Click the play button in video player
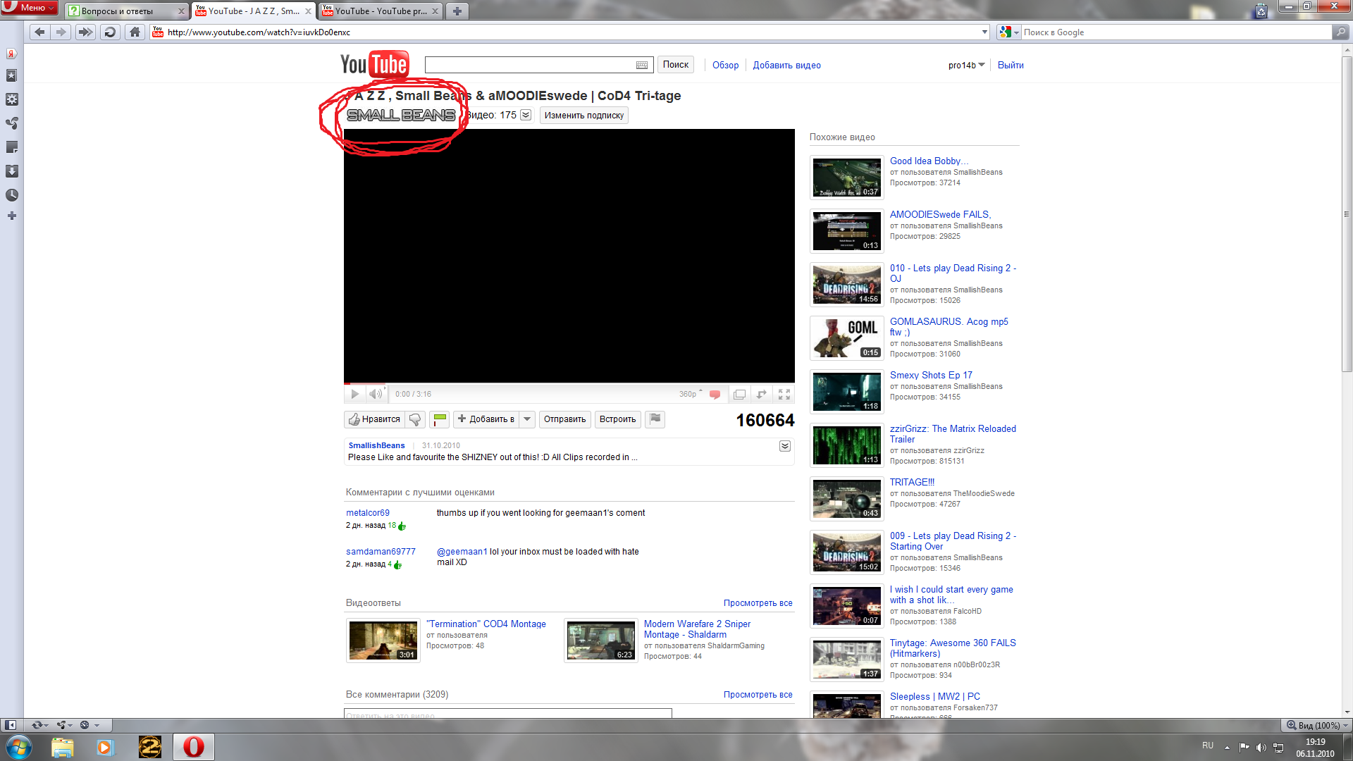This screenshot has width=1353, height=761. point(354,395)
